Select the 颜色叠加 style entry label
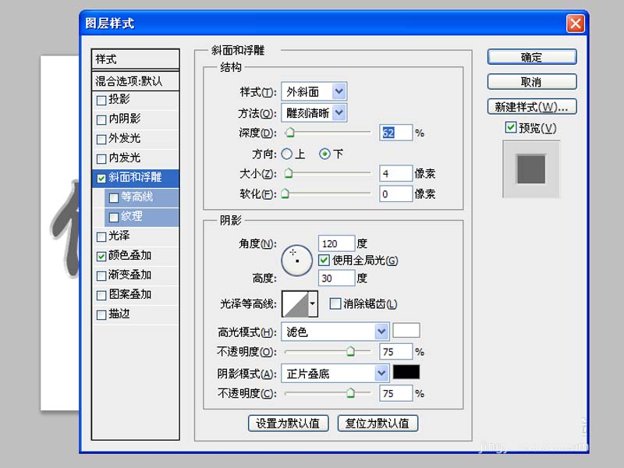This screenshot has height=468, width=624. coord(130,255)
